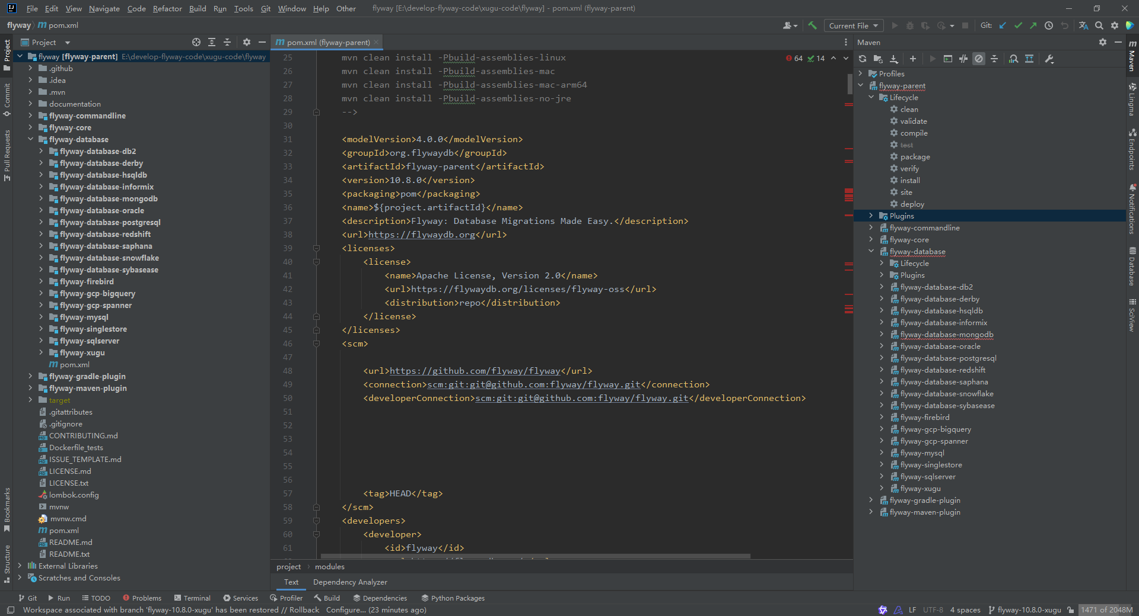Screen dimensions: 1139x616
Task: Click the editor vertical scrollbar thumb
Action: point(850,84)
